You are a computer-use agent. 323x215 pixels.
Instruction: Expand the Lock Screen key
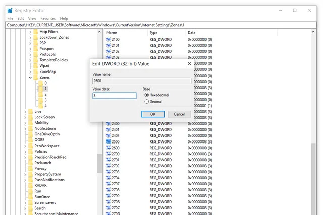[x=25, y=117]
